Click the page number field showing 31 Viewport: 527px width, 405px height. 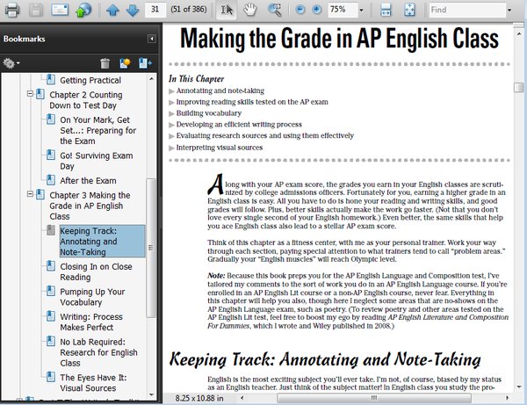155,10
